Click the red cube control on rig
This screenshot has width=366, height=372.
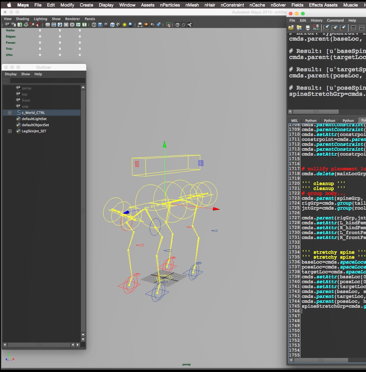[x=137, y=164]
